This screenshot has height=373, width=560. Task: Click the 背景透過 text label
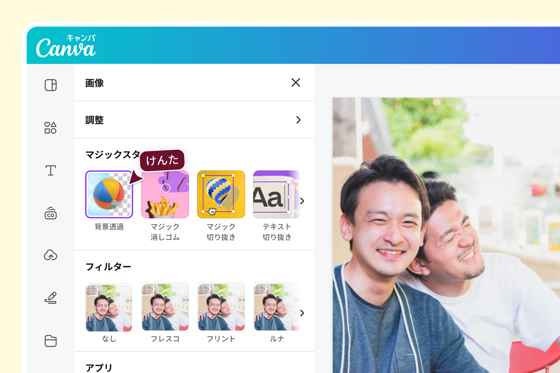point(109,227)
